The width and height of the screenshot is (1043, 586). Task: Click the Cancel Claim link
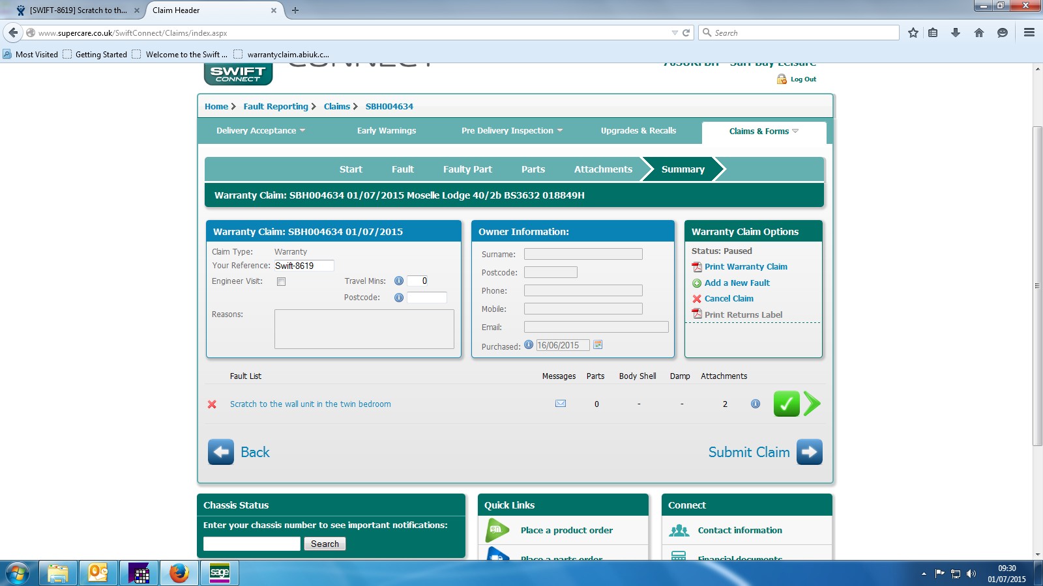pos(729,299)
